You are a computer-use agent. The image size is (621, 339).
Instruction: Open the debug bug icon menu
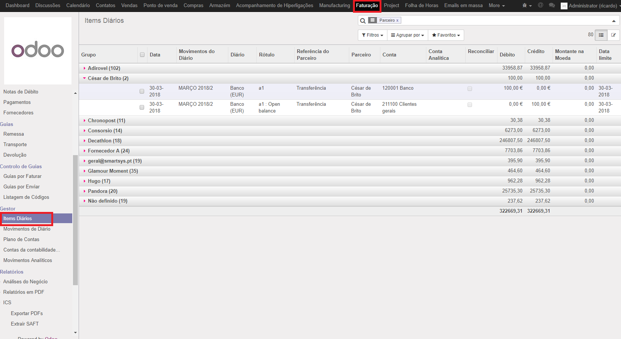[x=526, y=6]
